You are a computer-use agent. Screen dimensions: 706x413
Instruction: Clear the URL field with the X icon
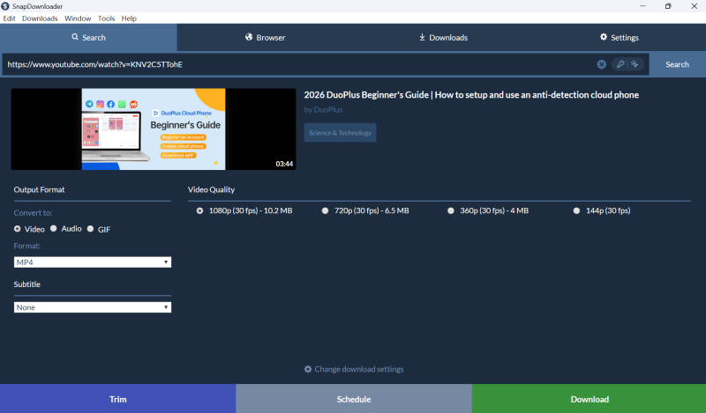(x=601, y=64)
